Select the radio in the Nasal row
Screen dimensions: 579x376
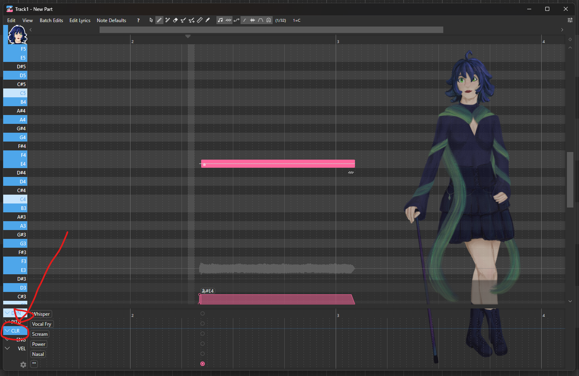[x=202, y=354]
